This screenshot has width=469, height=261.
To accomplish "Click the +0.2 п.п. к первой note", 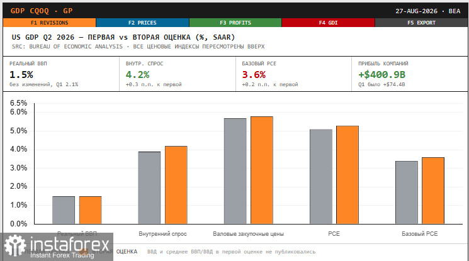I will [x=270, y=84].
